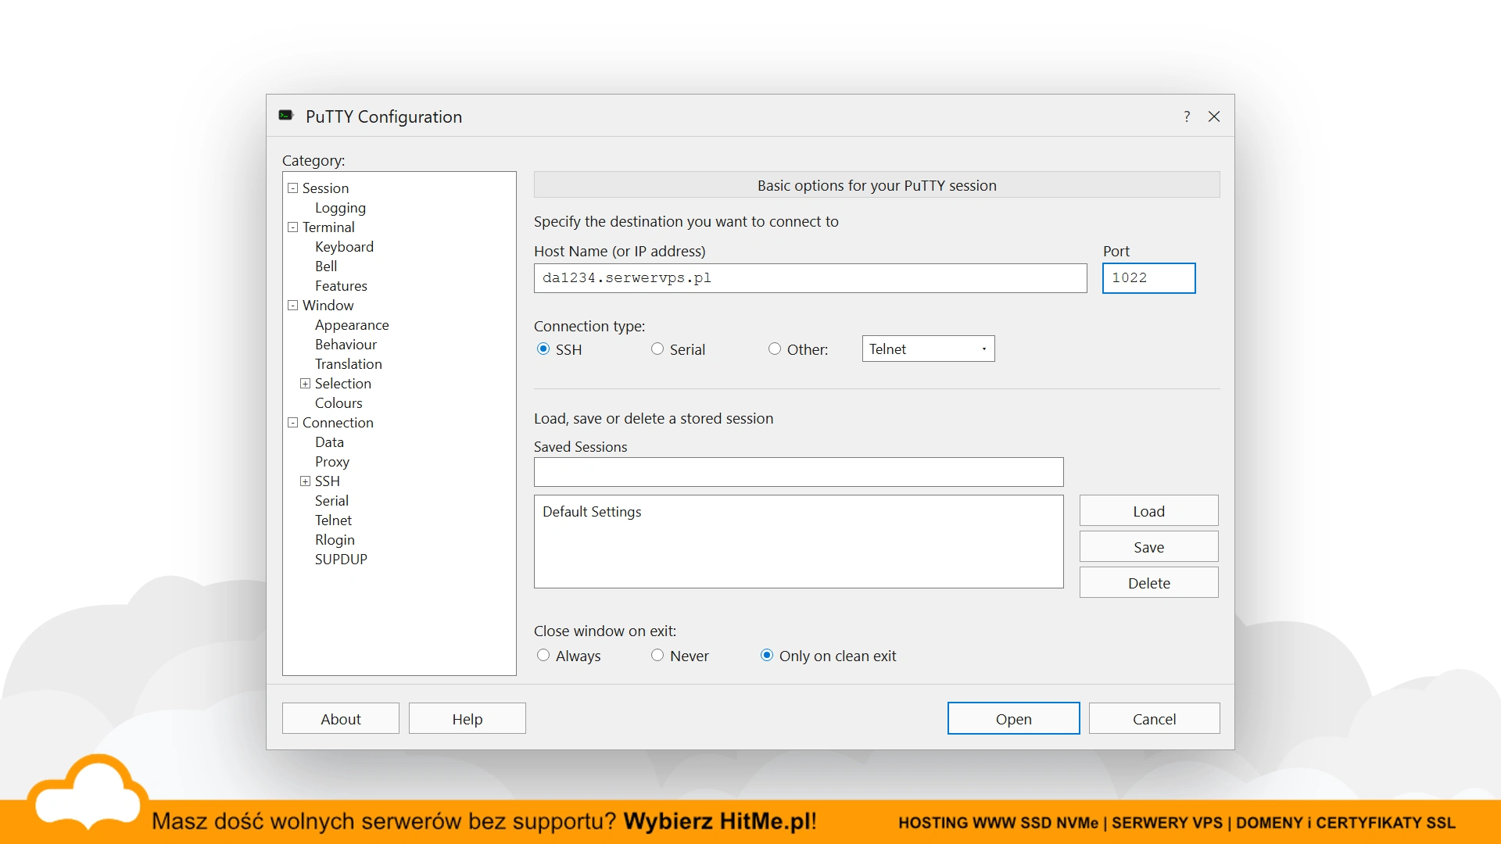
Task: Focus the Saved Sessions name field
Action: (798, 472)
